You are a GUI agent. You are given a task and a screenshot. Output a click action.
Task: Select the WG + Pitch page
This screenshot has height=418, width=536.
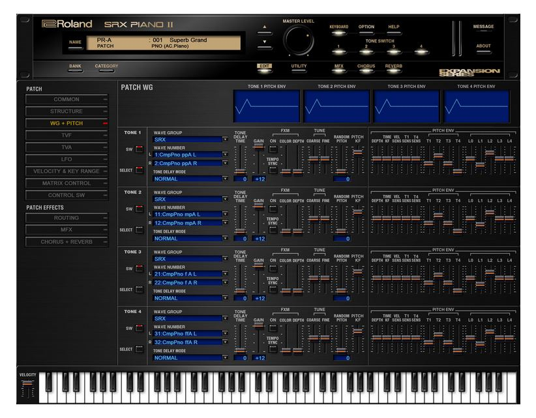pyautogui.click(x=67, y=123)
